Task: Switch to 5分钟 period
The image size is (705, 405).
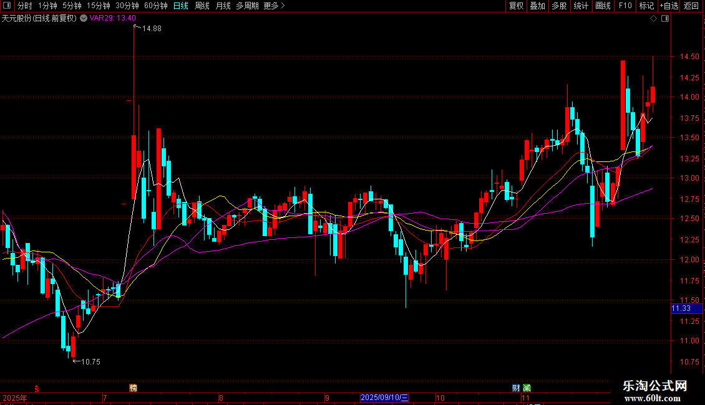Action: tap(72, 6)
